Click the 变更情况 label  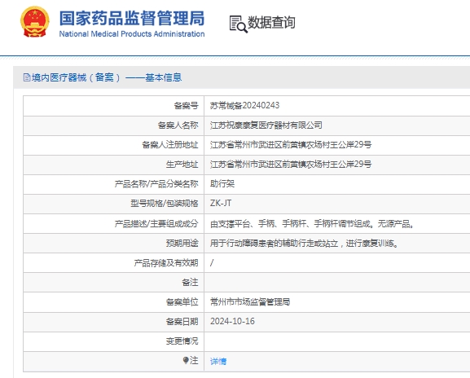(182, 341)
